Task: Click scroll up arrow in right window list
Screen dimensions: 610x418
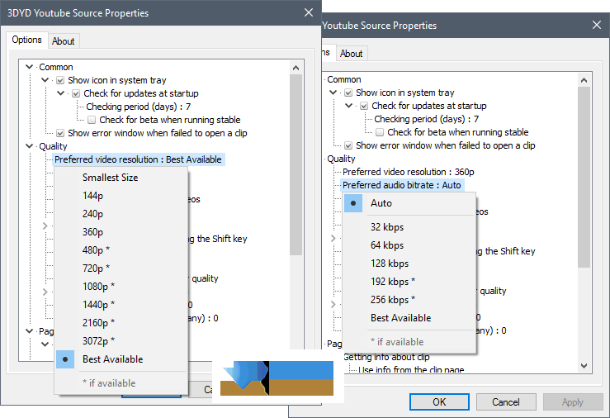Action: point(584,80)
